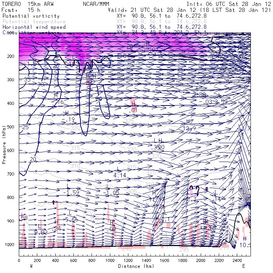Select the 'Fcst: 15 h' forecast label

point(21,10)
